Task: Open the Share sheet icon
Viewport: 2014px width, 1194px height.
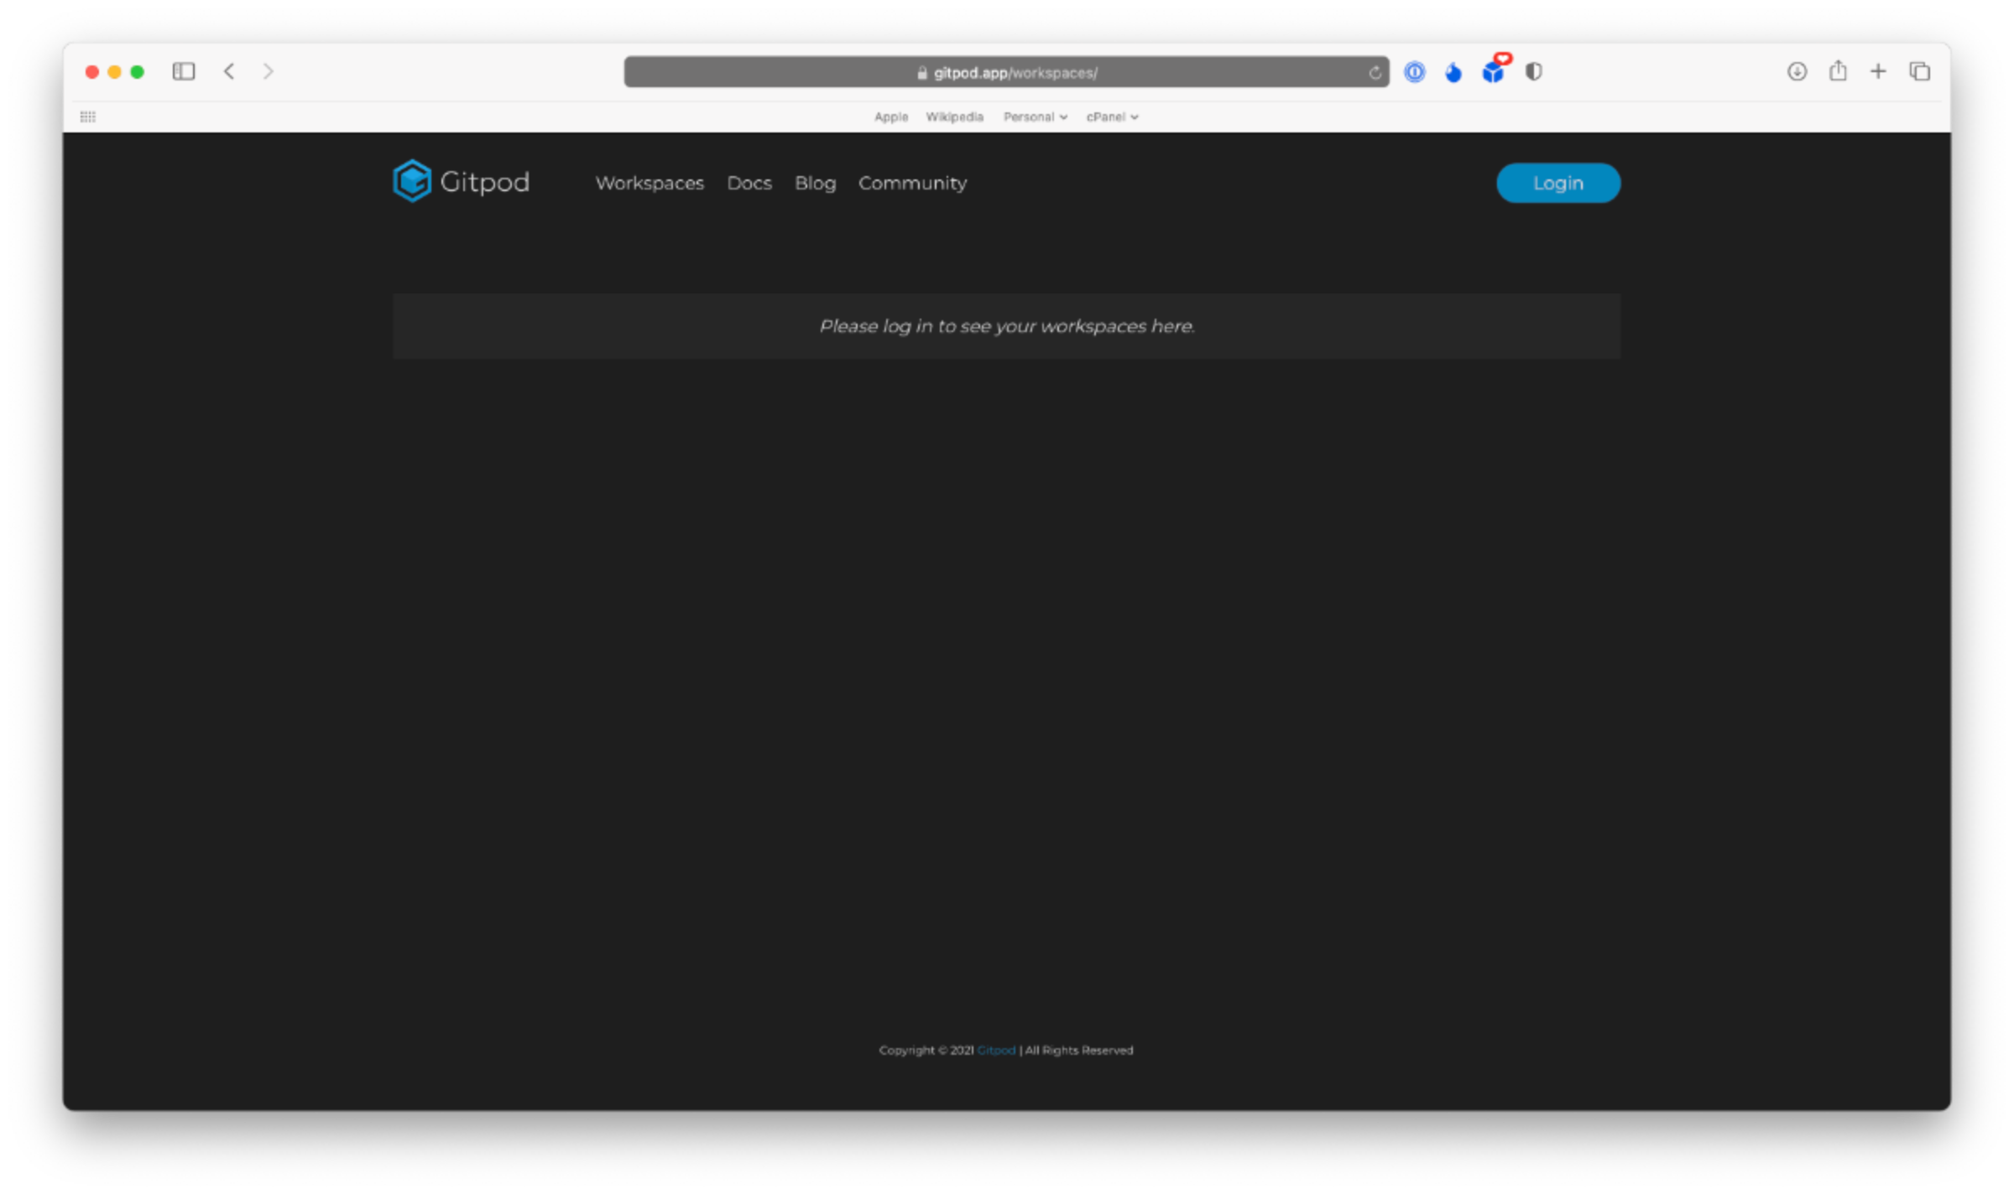Action: (1838, 71)
